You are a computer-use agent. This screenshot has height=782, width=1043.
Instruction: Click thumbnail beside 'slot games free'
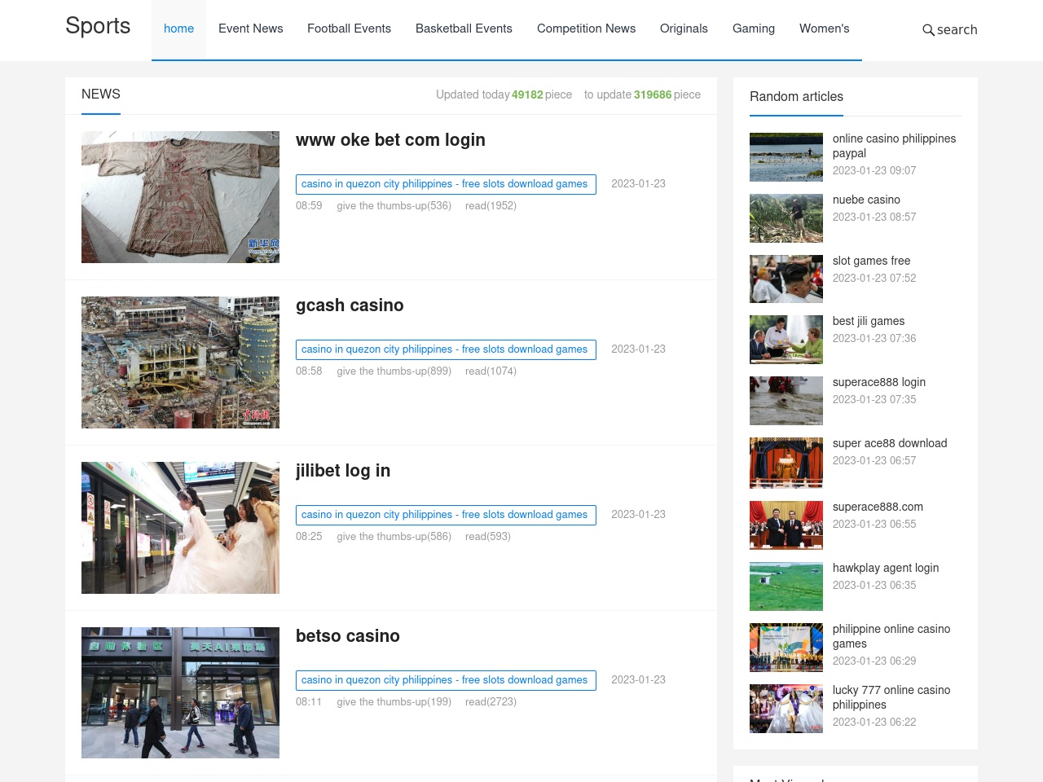[x=786, y=279]
